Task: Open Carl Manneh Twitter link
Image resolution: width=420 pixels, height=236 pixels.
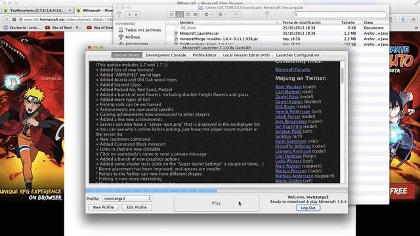Action: (287, 92)
